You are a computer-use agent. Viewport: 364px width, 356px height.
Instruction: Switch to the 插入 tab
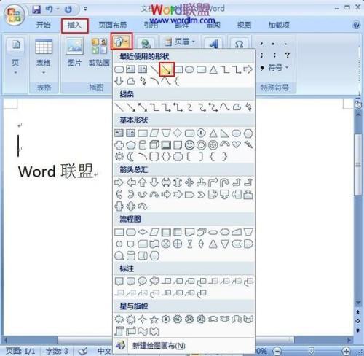74,26
